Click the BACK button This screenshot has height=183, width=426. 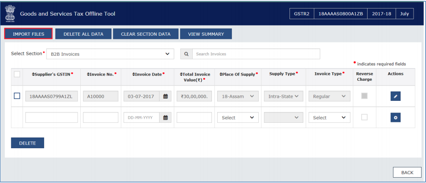407,172
